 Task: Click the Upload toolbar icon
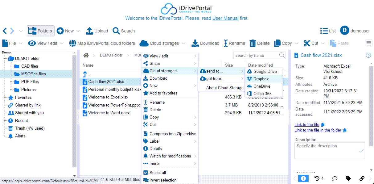[x=89, y=31]
